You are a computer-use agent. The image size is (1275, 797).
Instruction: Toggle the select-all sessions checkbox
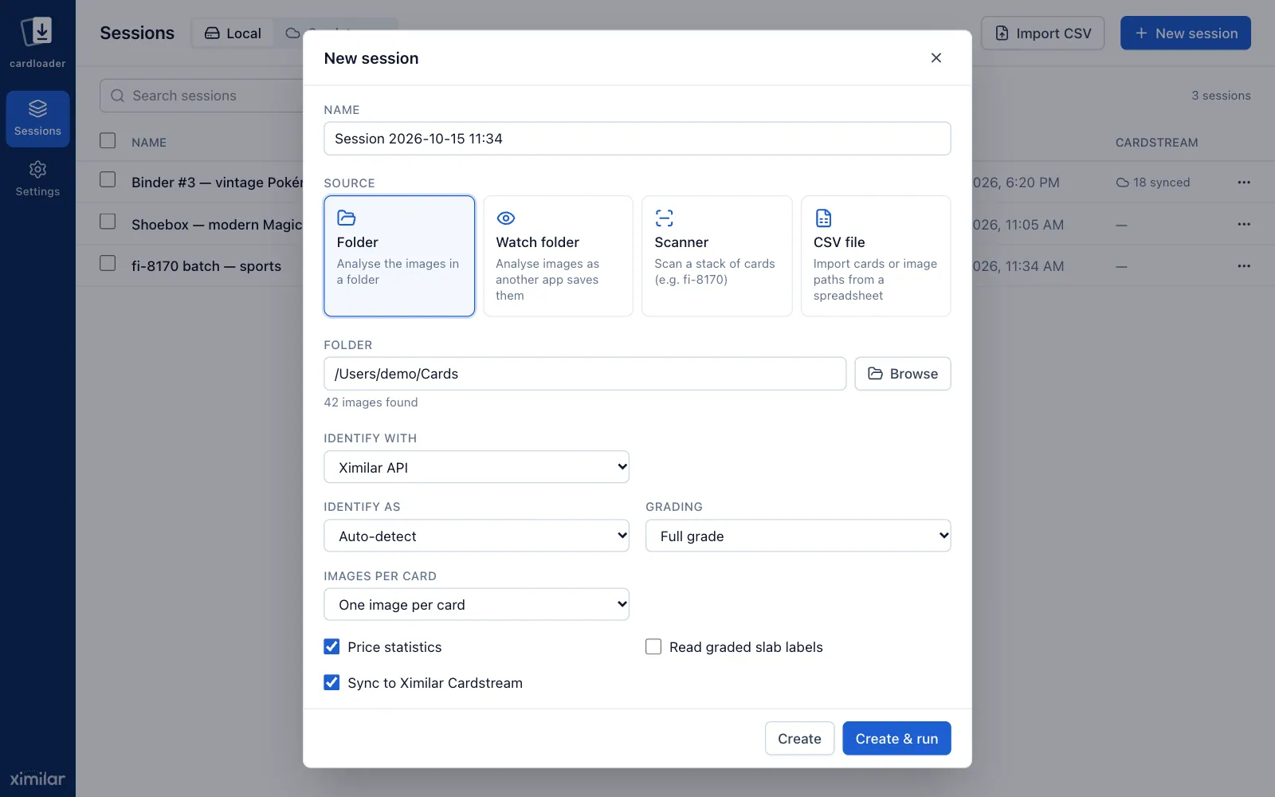tap(108, 141)
